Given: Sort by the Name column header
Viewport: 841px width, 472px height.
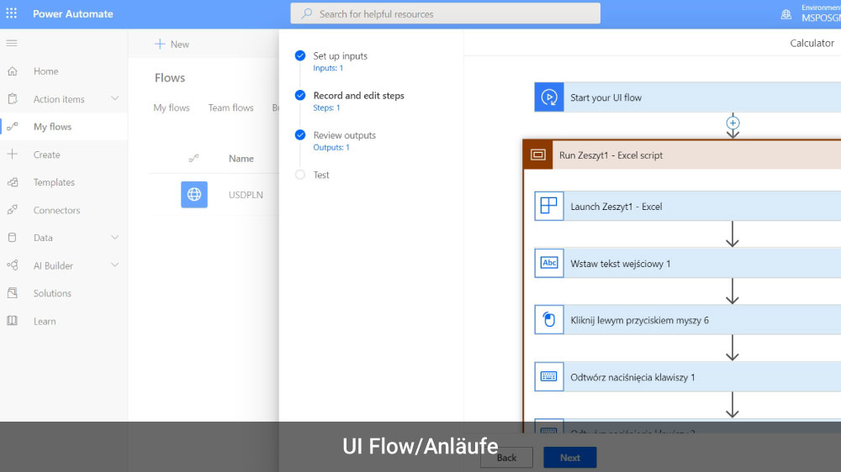Looking at the screenshot, I should [x=241, y=158].
